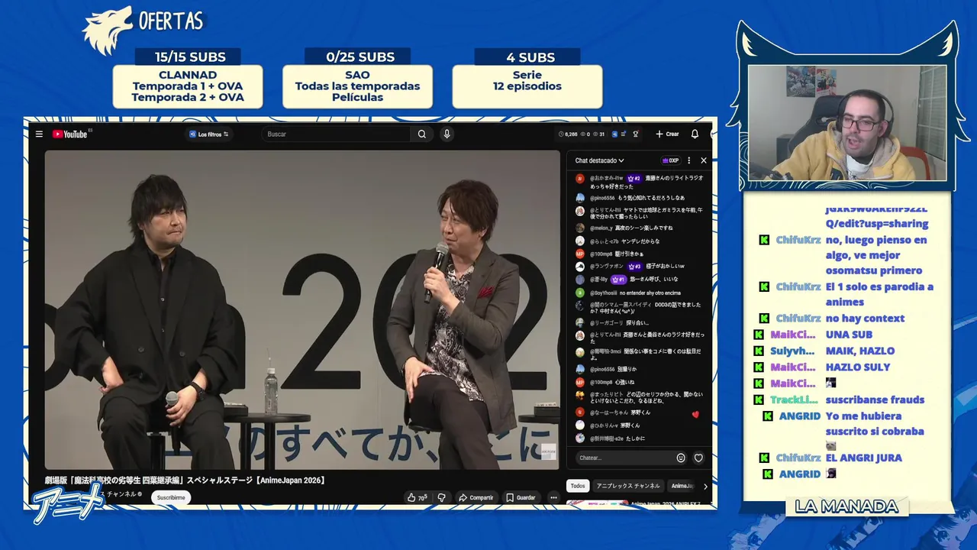Click the #3 crown badge in chat
This screenshot has height=550, width=977.
(x=634, y=266)
